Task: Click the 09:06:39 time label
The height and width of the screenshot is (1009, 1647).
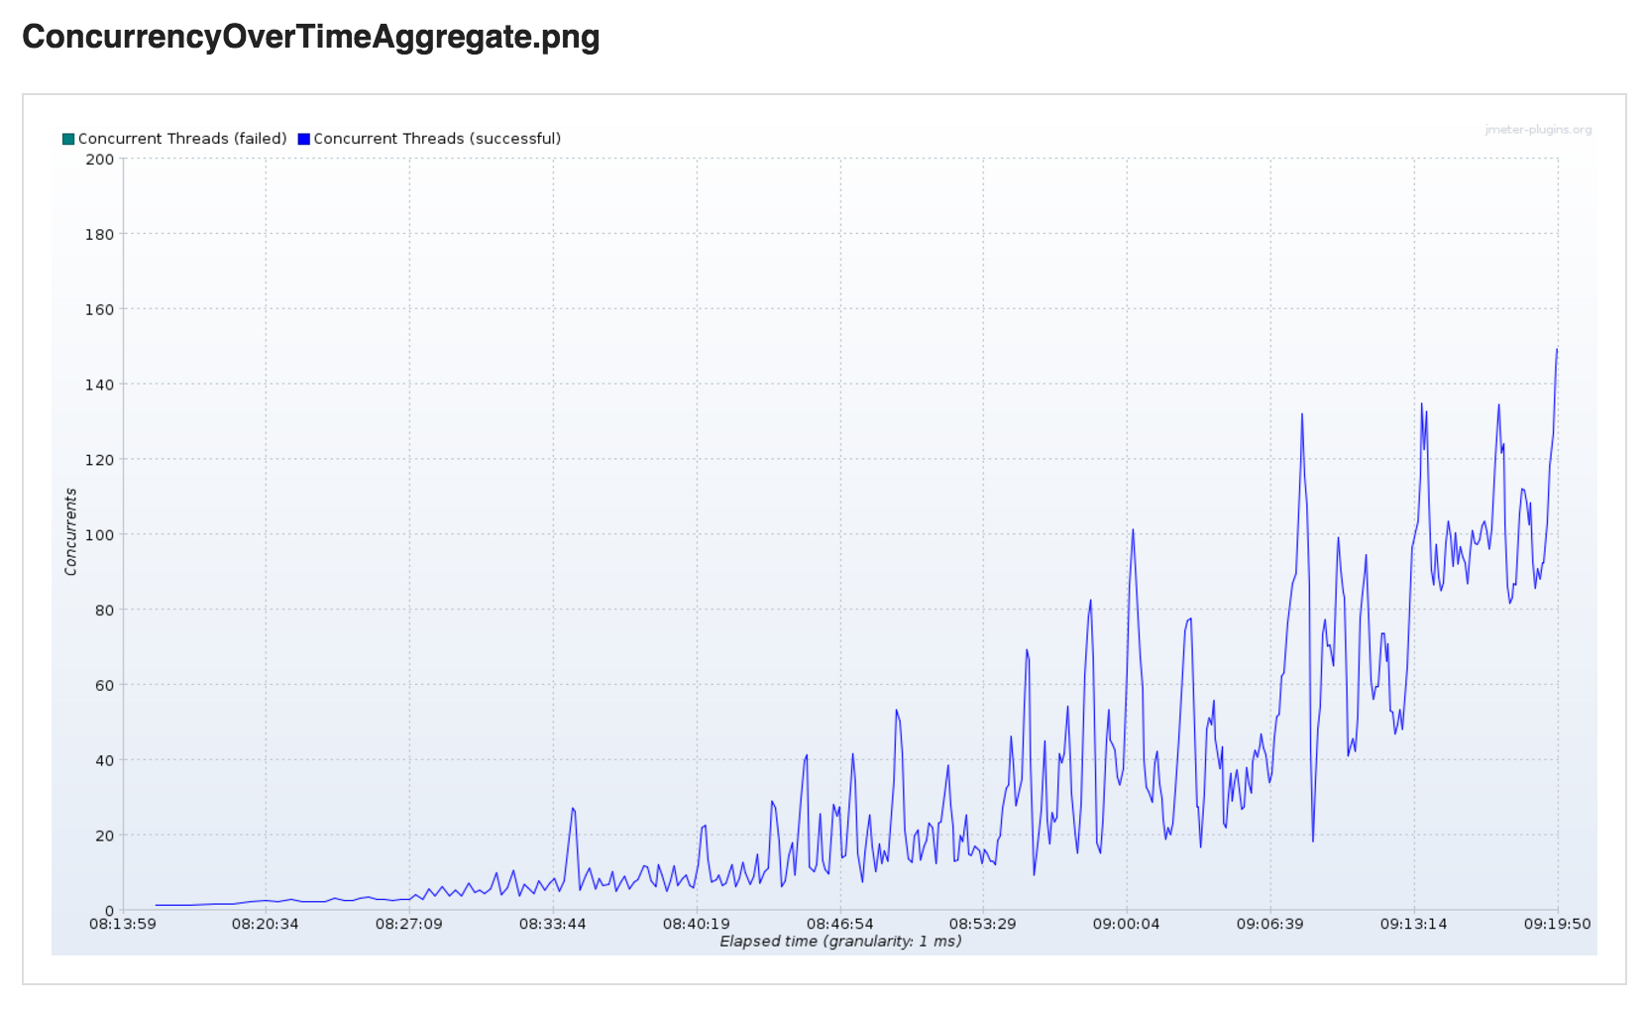Action: coord(1270,924)
